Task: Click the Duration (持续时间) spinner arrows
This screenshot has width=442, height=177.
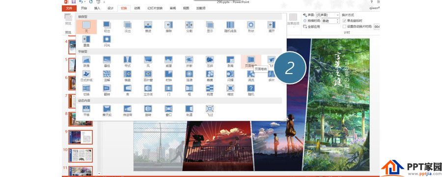Action: pos(338,21)
